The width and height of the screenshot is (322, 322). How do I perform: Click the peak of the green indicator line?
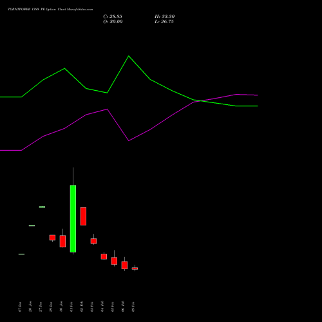coord(129,56)
